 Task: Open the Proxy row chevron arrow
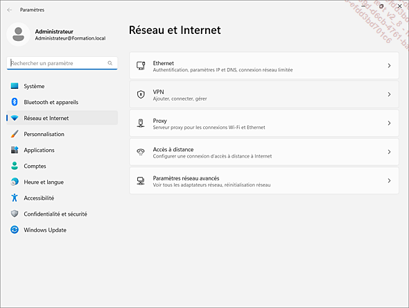(389, 123)
